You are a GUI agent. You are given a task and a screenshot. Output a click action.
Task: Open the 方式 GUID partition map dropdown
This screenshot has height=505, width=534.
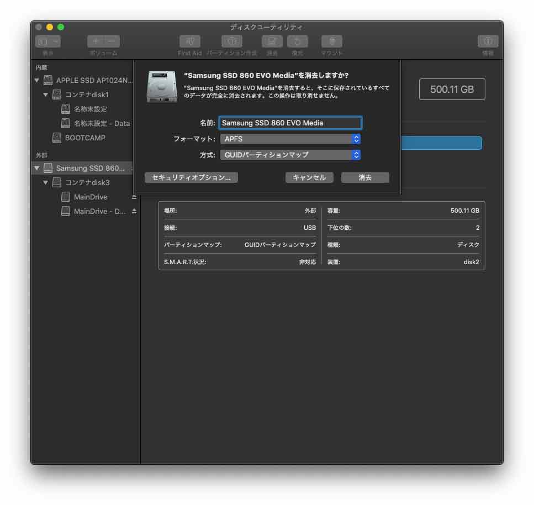290,155
